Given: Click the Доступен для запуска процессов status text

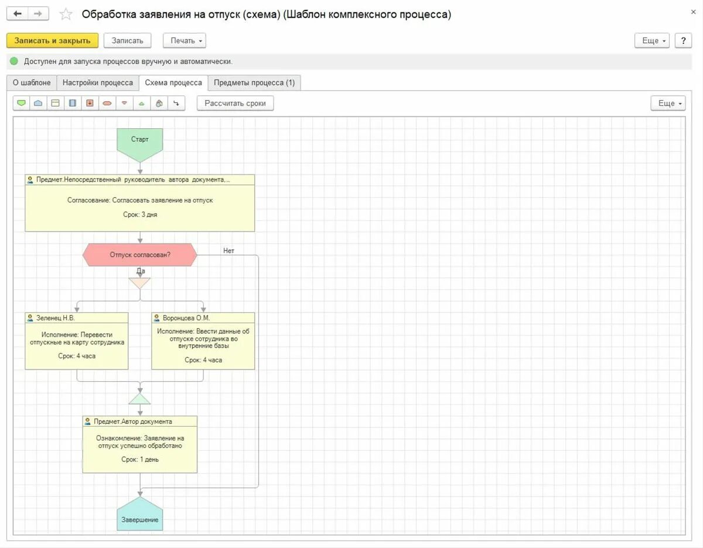Looking at the screenshot, I should [128, 61].
